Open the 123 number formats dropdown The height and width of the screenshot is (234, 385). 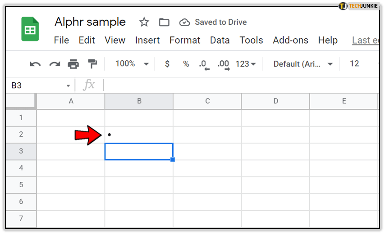(x=246, y=64)
